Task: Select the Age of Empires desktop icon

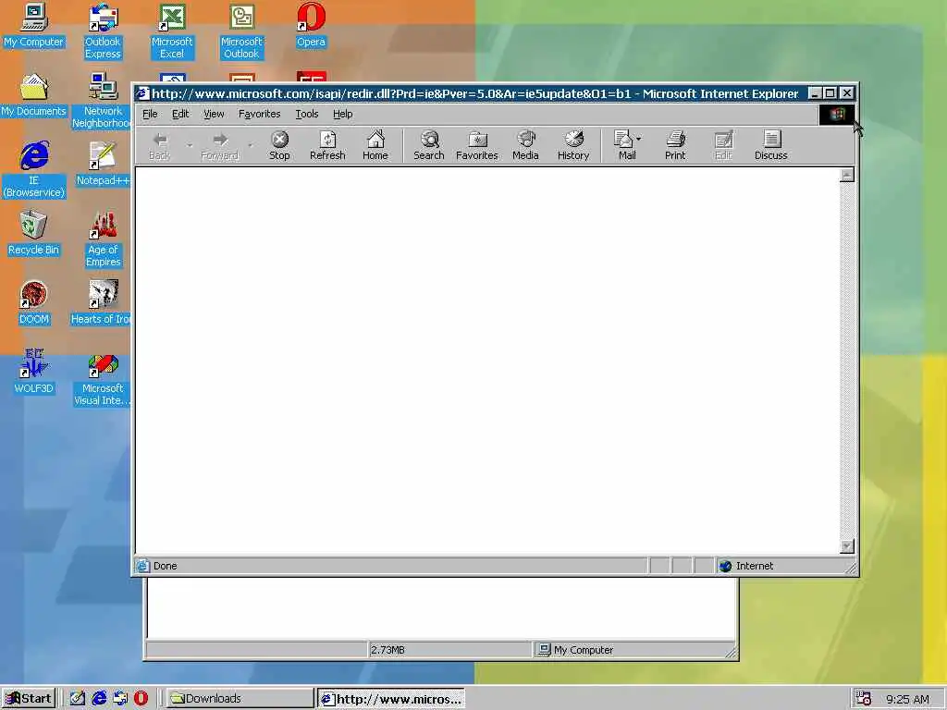Action: click(x=104, y=239)
